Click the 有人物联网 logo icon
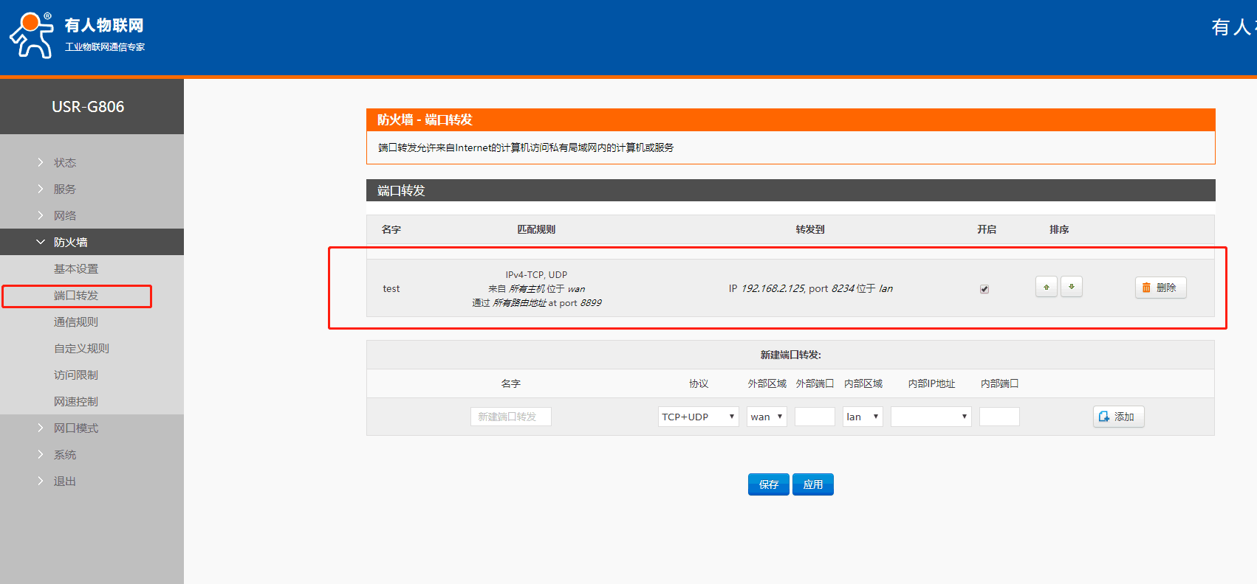The width and height of the screenshot is (1257, 584). [x=32, y=35]
